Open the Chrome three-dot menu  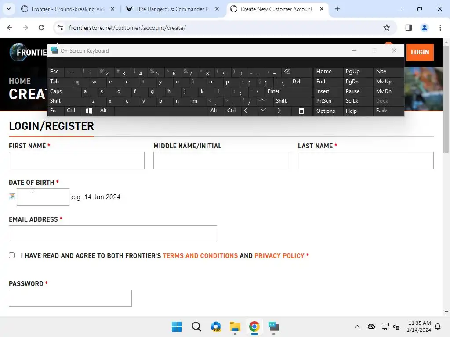pyautogui.click(x=440, y=28)
